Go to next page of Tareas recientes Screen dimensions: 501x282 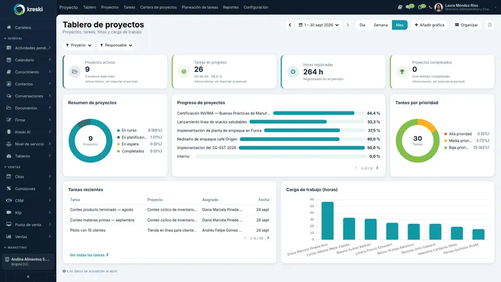pos(268,238)
